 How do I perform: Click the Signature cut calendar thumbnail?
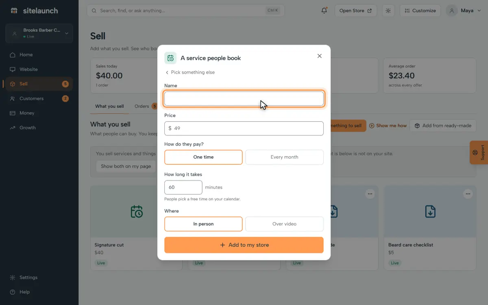[x=137, y=211]
